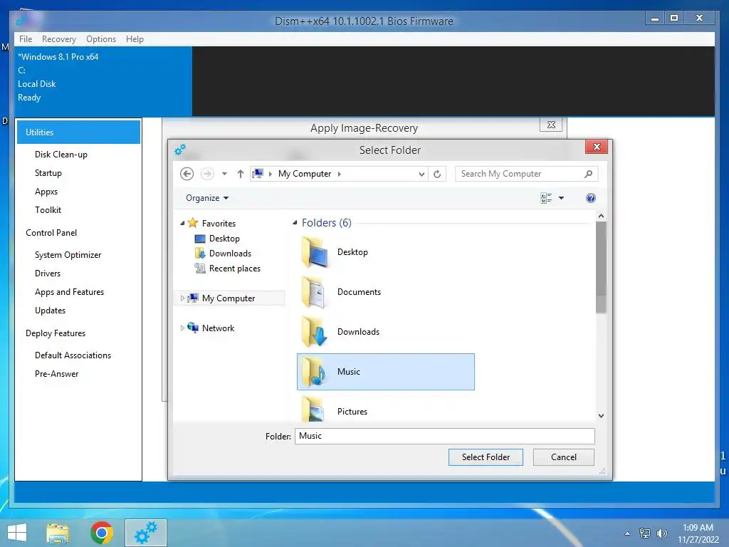Open the File menu
The height and width of the screenshot is (547, 729).
click(26, 39)
